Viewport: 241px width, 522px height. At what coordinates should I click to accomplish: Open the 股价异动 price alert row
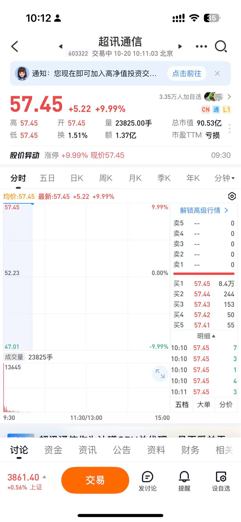[x=120, y=155]
